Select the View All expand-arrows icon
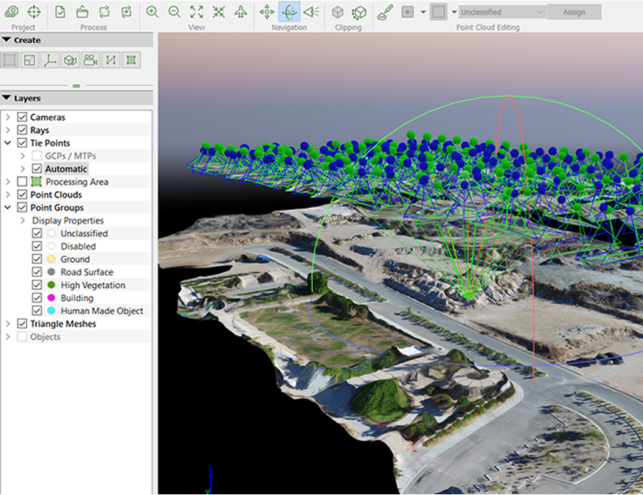The height and width of the screenshot is (495, 643). click(197, 12)
